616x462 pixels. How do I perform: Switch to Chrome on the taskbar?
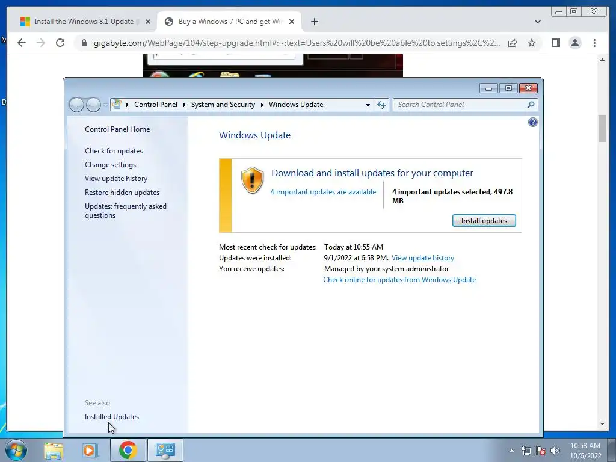(x=128, y=450)
